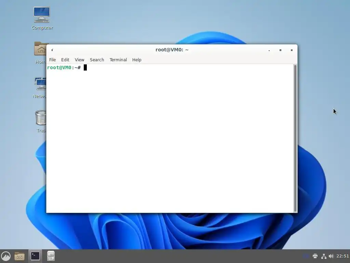Open the View menu in terminal
Viewport: 350px width, 263px height.
click(79, 60)
